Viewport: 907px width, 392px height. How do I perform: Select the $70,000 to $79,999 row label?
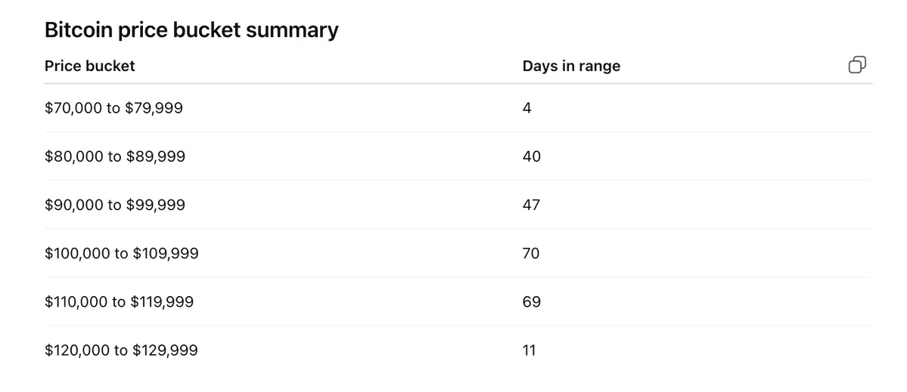[x=113, y=108]
